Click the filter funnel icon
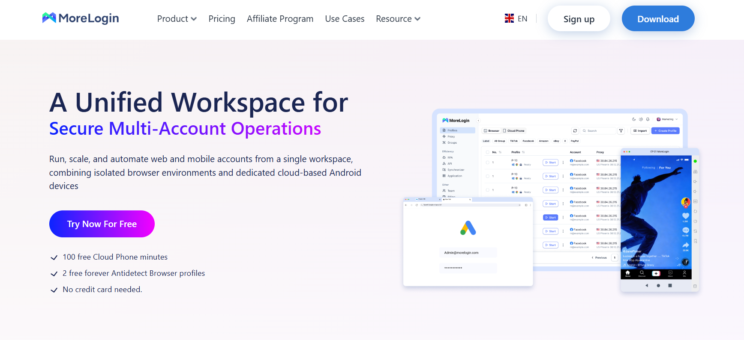Image resolution: width=744 pixels, height=340 pixels. tap(621, 131)
